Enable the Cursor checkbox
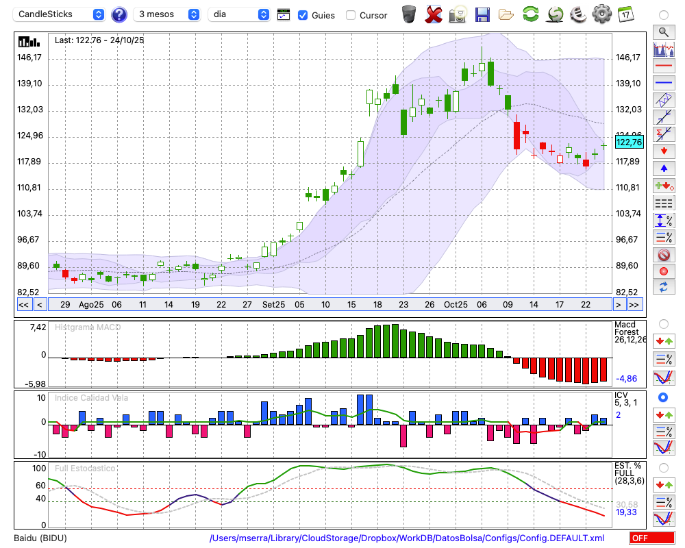The width and height of the screenshot is (685, 548). [351, 15]
